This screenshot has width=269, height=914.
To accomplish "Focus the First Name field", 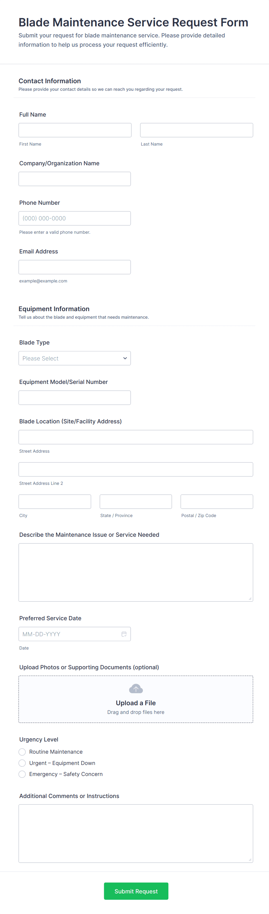I will [75, 130].
